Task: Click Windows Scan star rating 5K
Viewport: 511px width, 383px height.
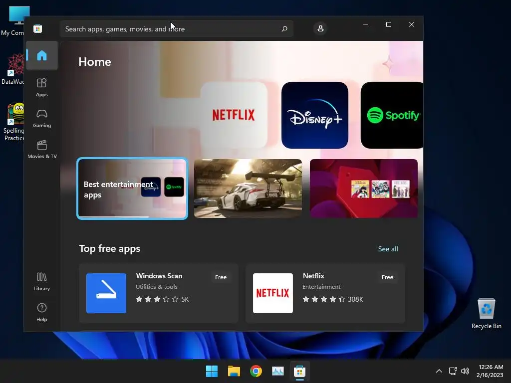Action: point(162,299)
